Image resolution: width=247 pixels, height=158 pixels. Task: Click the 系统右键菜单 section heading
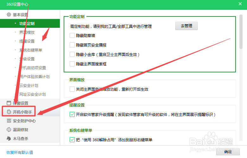click(81, 130)
